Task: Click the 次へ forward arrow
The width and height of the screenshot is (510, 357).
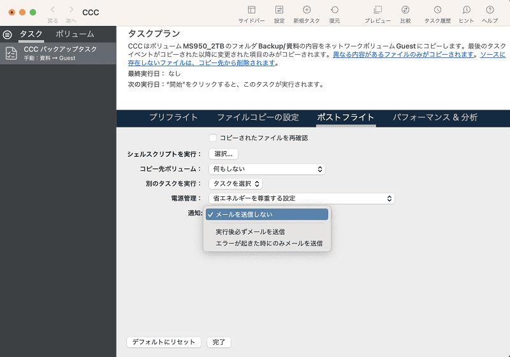Action: tap(71, 10)
